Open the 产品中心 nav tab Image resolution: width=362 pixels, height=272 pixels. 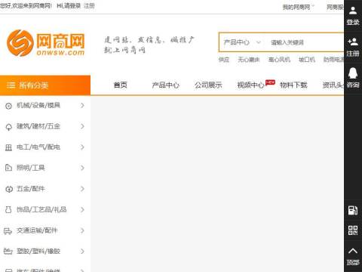coord(166,85)
